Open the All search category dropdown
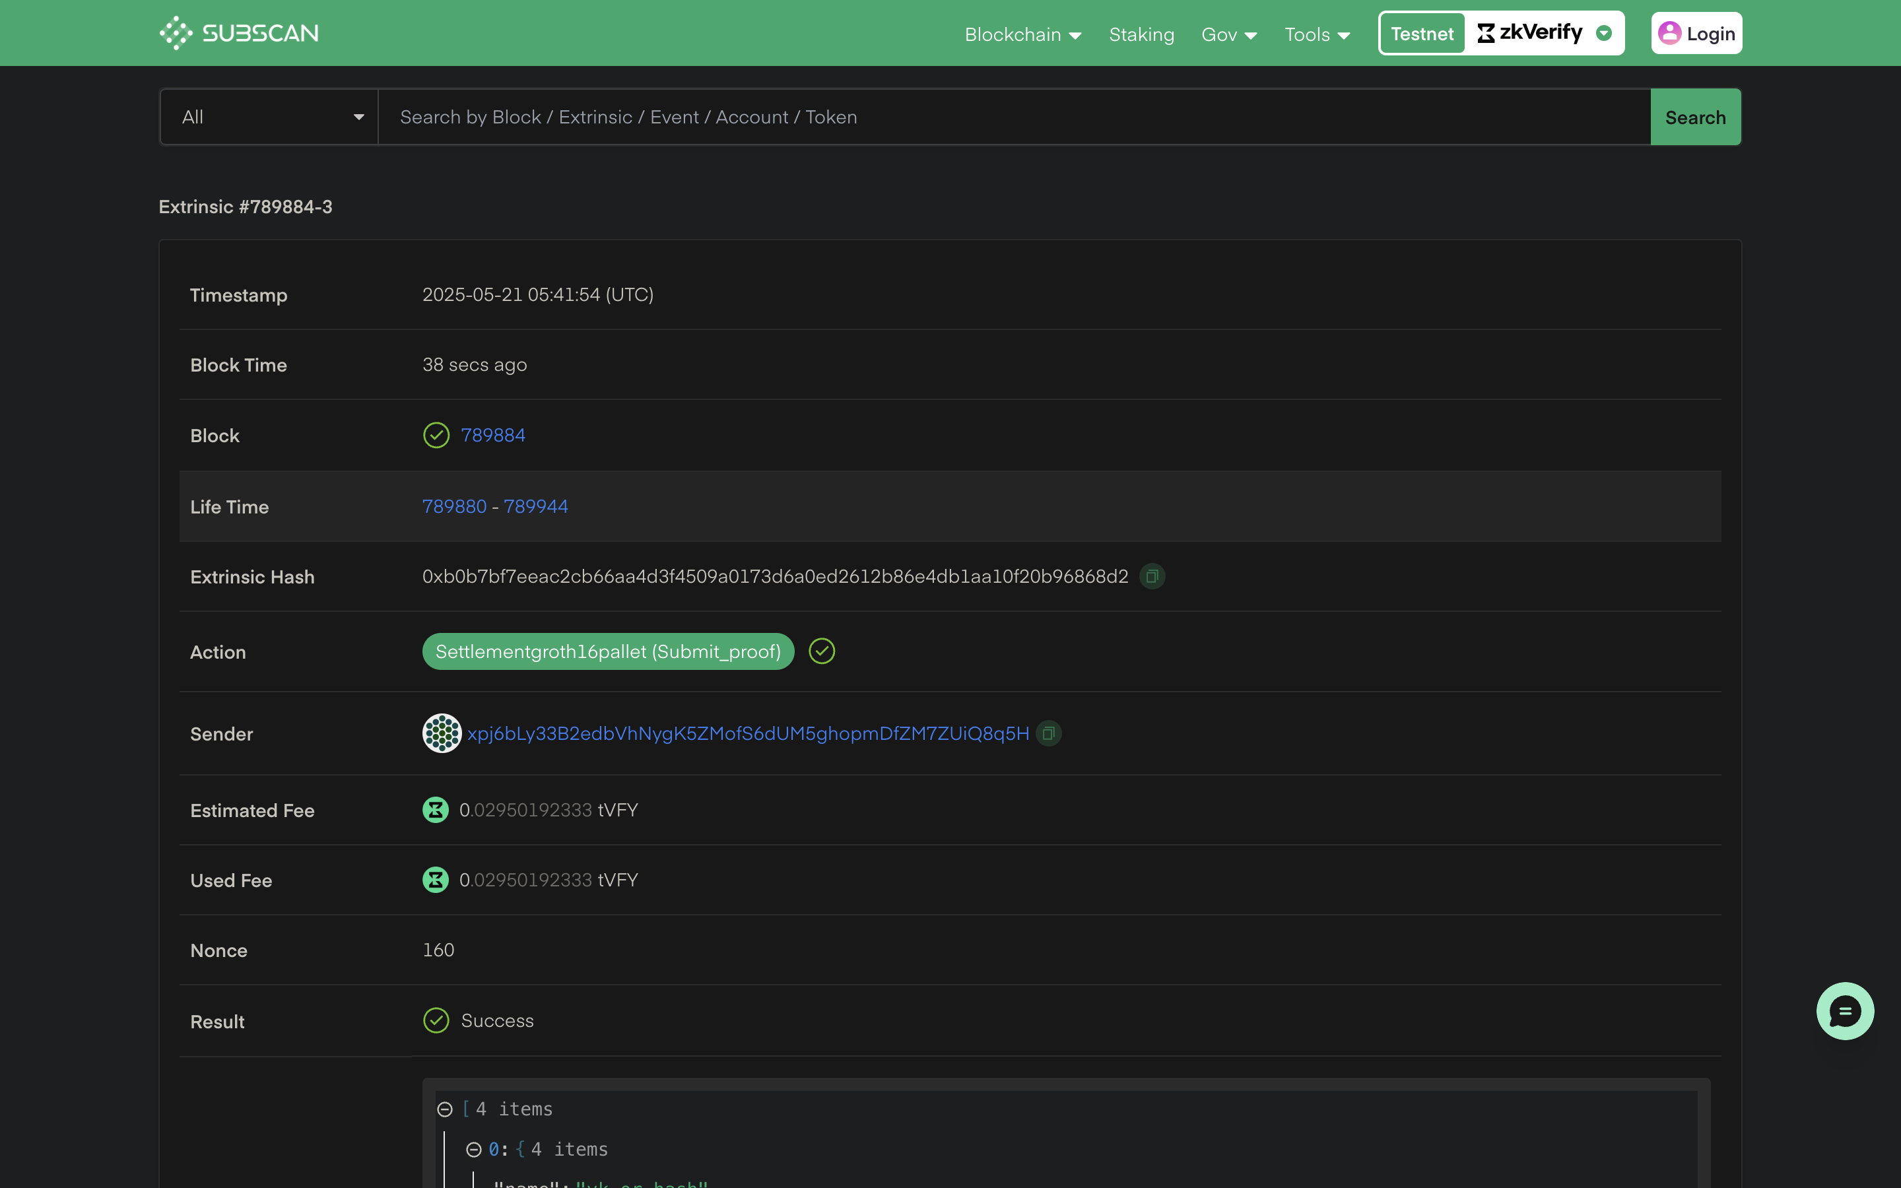The width and height of the screenshot is (1901, 1188). 269,117
